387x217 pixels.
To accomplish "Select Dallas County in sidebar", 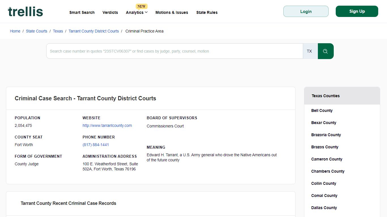I will pos(324,208).
